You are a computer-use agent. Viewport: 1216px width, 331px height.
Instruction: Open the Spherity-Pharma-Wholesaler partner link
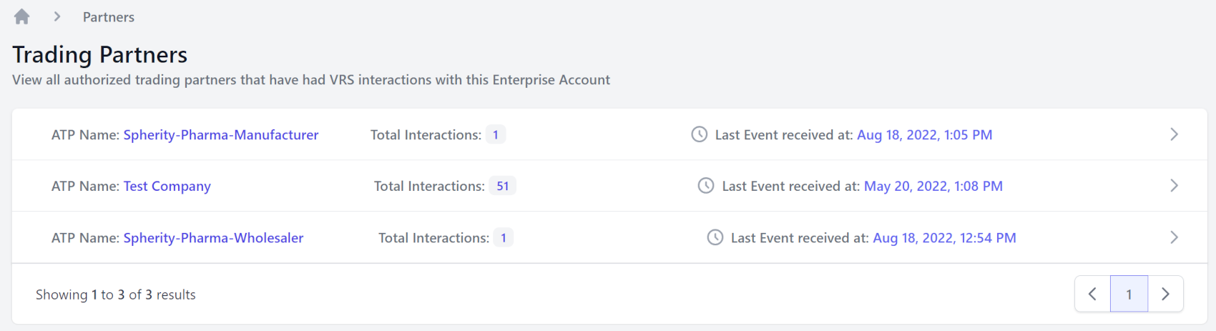point(213,237)
